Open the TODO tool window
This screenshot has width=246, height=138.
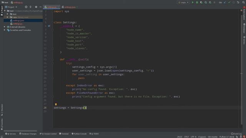coord(94,134)
